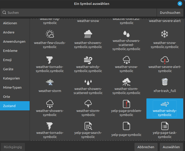The height and width of the screenshot is (151, 185).
Task: Open the Aktionen category
Action: (10, 23)
